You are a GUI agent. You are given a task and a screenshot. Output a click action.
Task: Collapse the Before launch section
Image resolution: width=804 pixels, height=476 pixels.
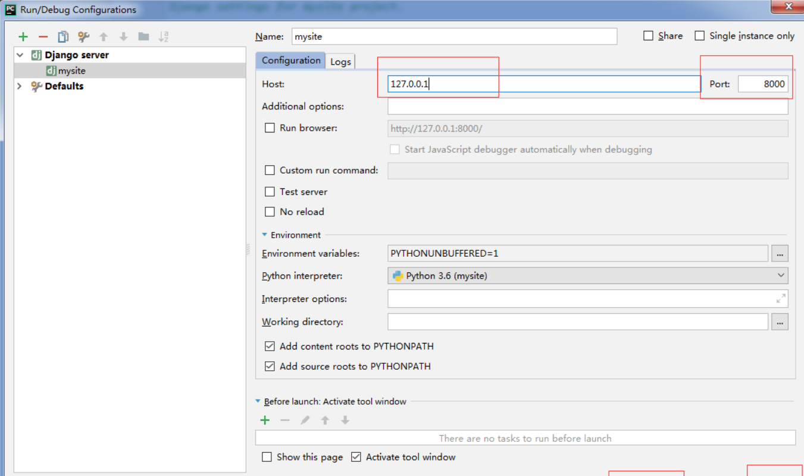coord(258,401)
